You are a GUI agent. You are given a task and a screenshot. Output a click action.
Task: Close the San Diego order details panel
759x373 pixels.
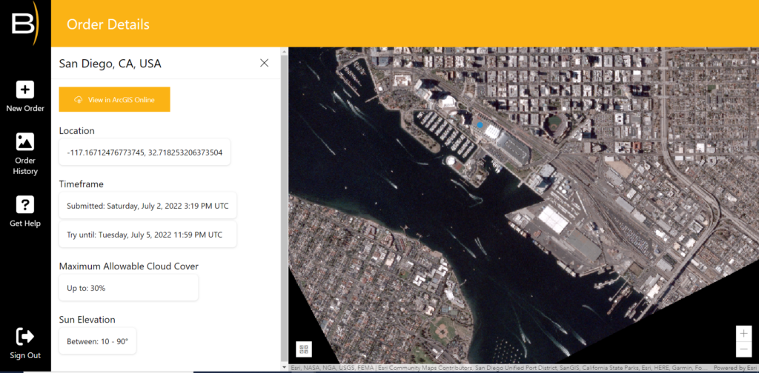(264, 63)
